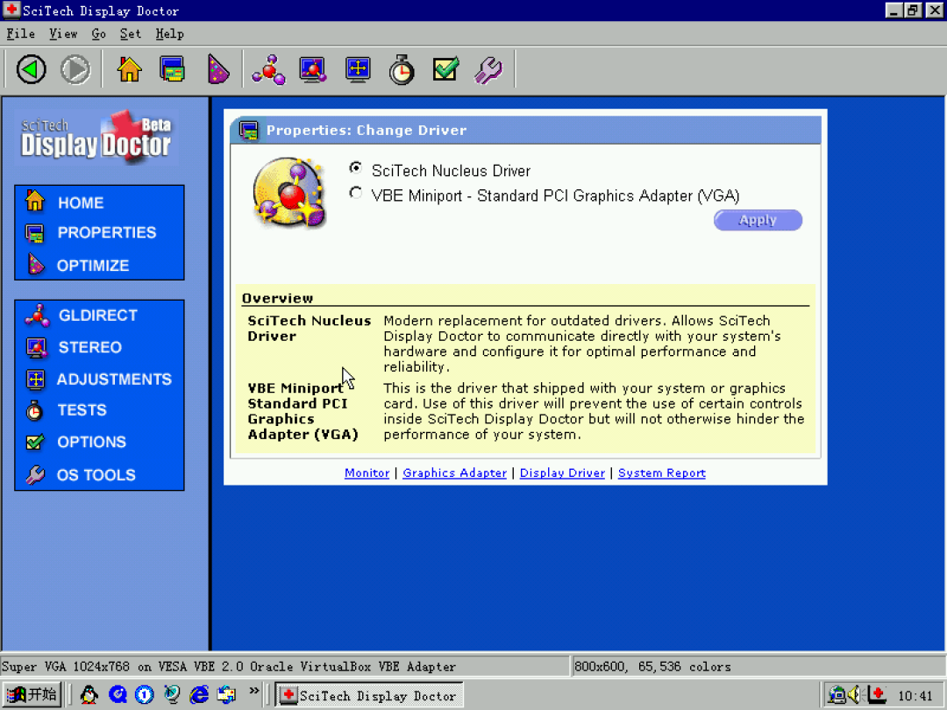Viewport: 947px width, 710px height.
Task: Click the 10:41 clock in the tray
Action: pyautogui.click(x=915, y=695)
